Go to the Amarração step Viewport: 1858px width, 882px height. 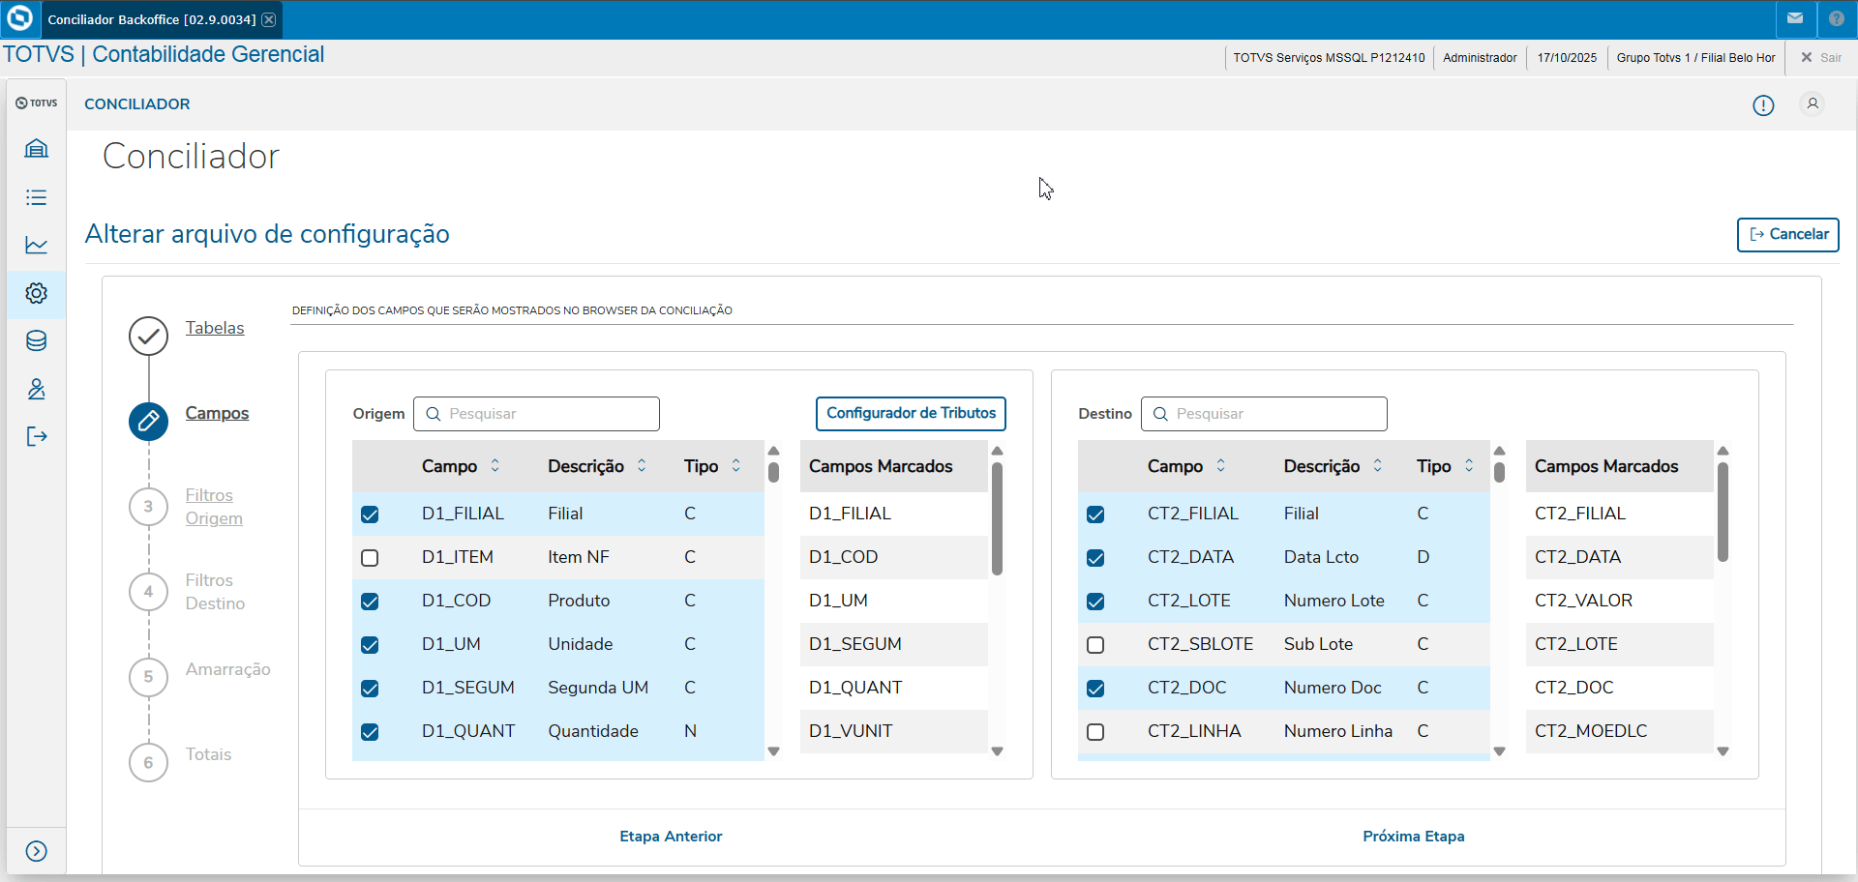tap(227, 669)
